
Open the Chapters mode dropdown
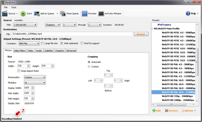click(x=53, y=25)
